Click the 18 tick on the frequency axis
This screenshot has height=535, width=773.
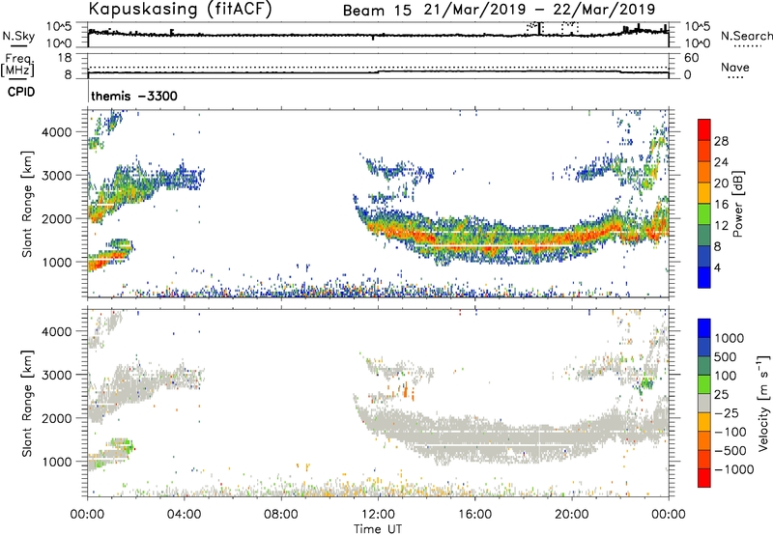coord(65,58)
